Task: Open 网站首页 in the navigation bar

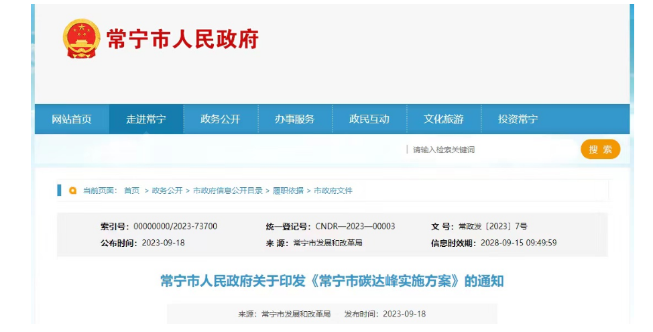Action: click(72, 119)
